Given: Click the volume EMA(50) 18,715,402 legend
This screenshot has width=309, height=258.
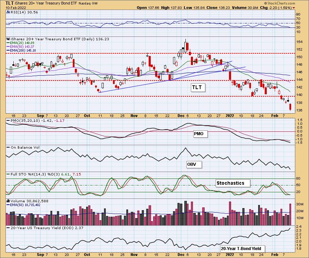Looking at the screenshot, I should (24, 205).
